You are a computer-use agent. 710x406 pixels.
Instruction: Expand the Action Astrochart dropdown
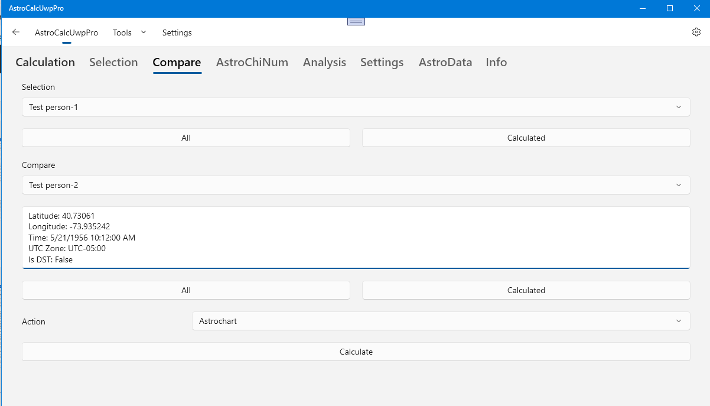[441, 321]
